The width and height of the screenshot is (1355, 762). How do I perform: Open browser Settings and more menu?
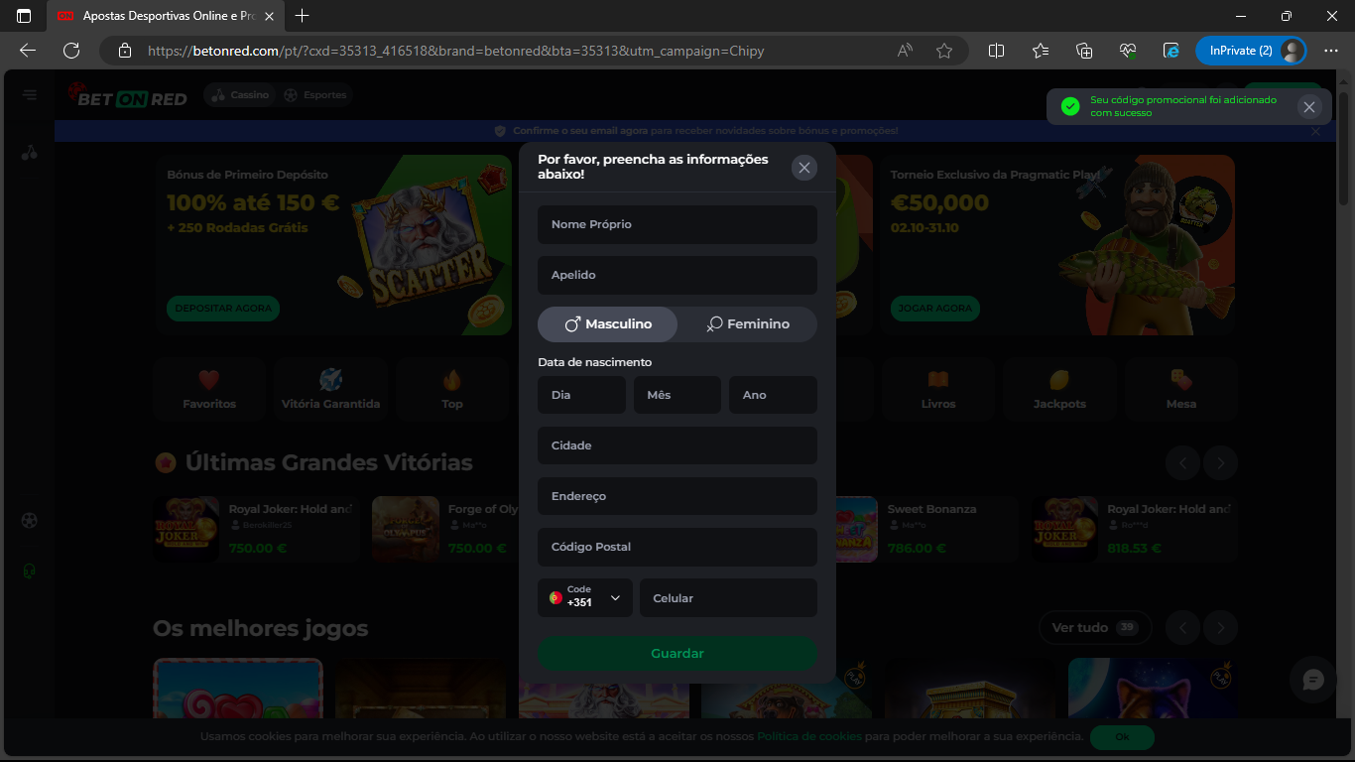click(x=1331, y=51)
